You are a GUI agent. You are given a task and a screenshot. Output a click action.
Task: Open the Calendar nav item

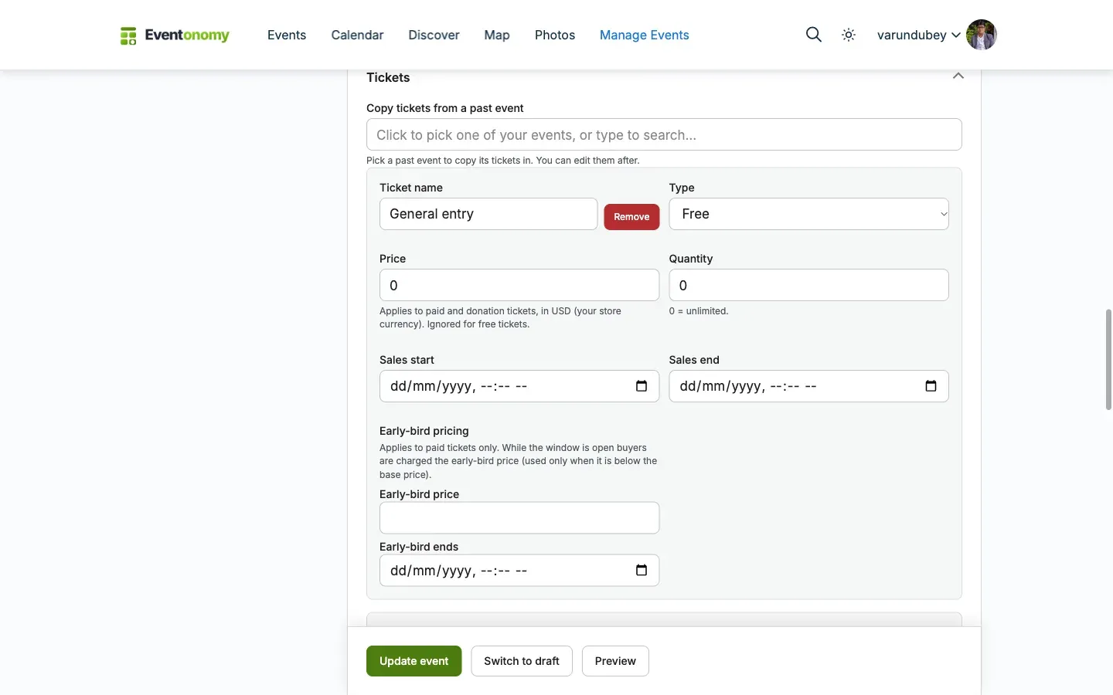(357, 35)
